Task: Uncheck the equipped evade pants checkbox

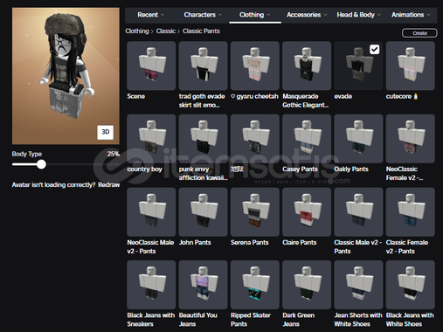Action: [375, 49]
